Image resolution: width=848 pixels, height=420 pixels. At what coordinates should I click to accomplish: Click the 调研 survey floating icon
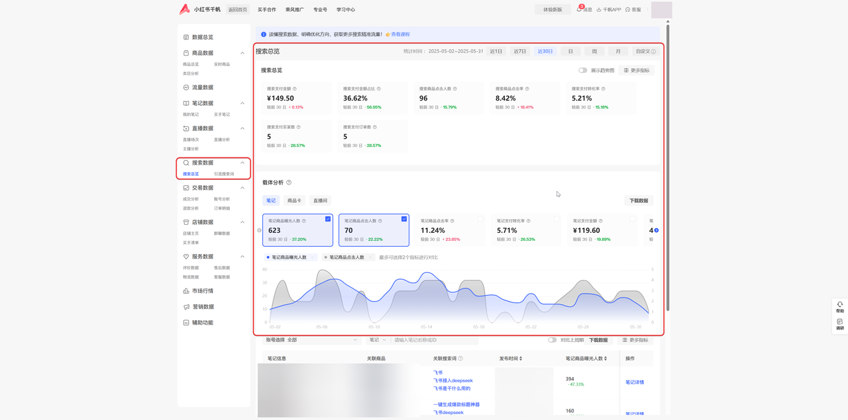click(x=839, y=323)
